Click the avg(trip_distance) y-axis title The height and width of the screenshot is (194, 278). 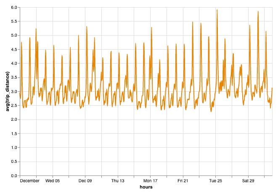[x=7, y=92]
